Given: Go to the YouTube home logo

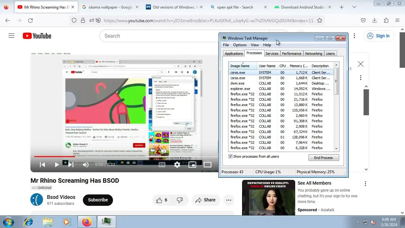Looking at the screenshot, I should coord(37,36).
